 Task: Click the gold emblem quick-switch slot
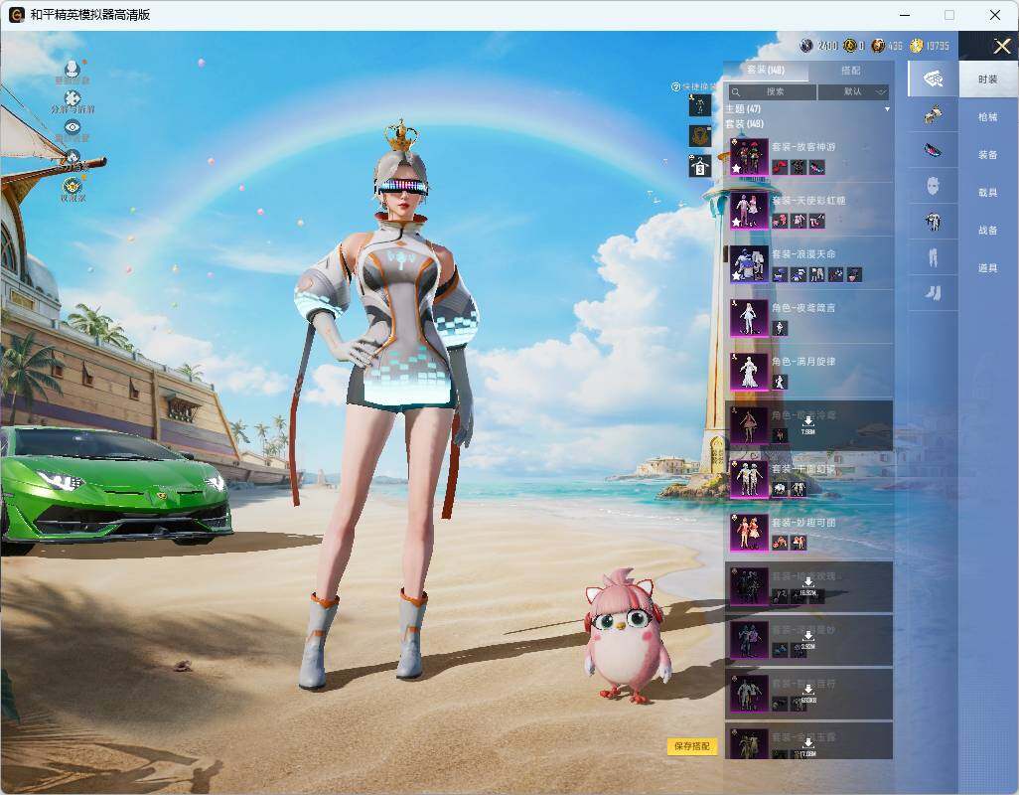point(700,136)
